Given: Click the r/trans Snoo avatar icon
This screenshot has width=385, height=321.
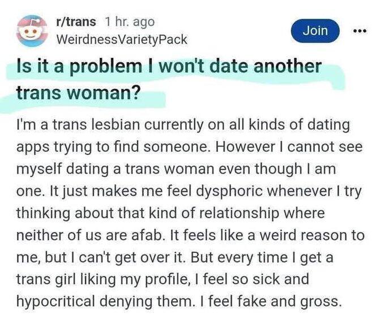Looking at the screenshot, I should 32,31.
